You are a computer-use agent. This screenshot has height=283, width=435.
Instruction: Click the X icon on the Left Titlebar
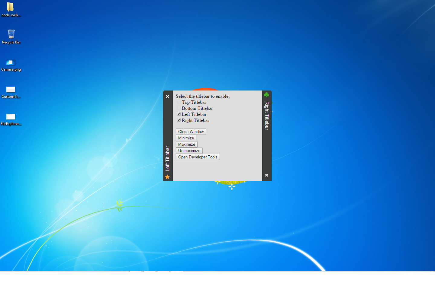point(168,97)
